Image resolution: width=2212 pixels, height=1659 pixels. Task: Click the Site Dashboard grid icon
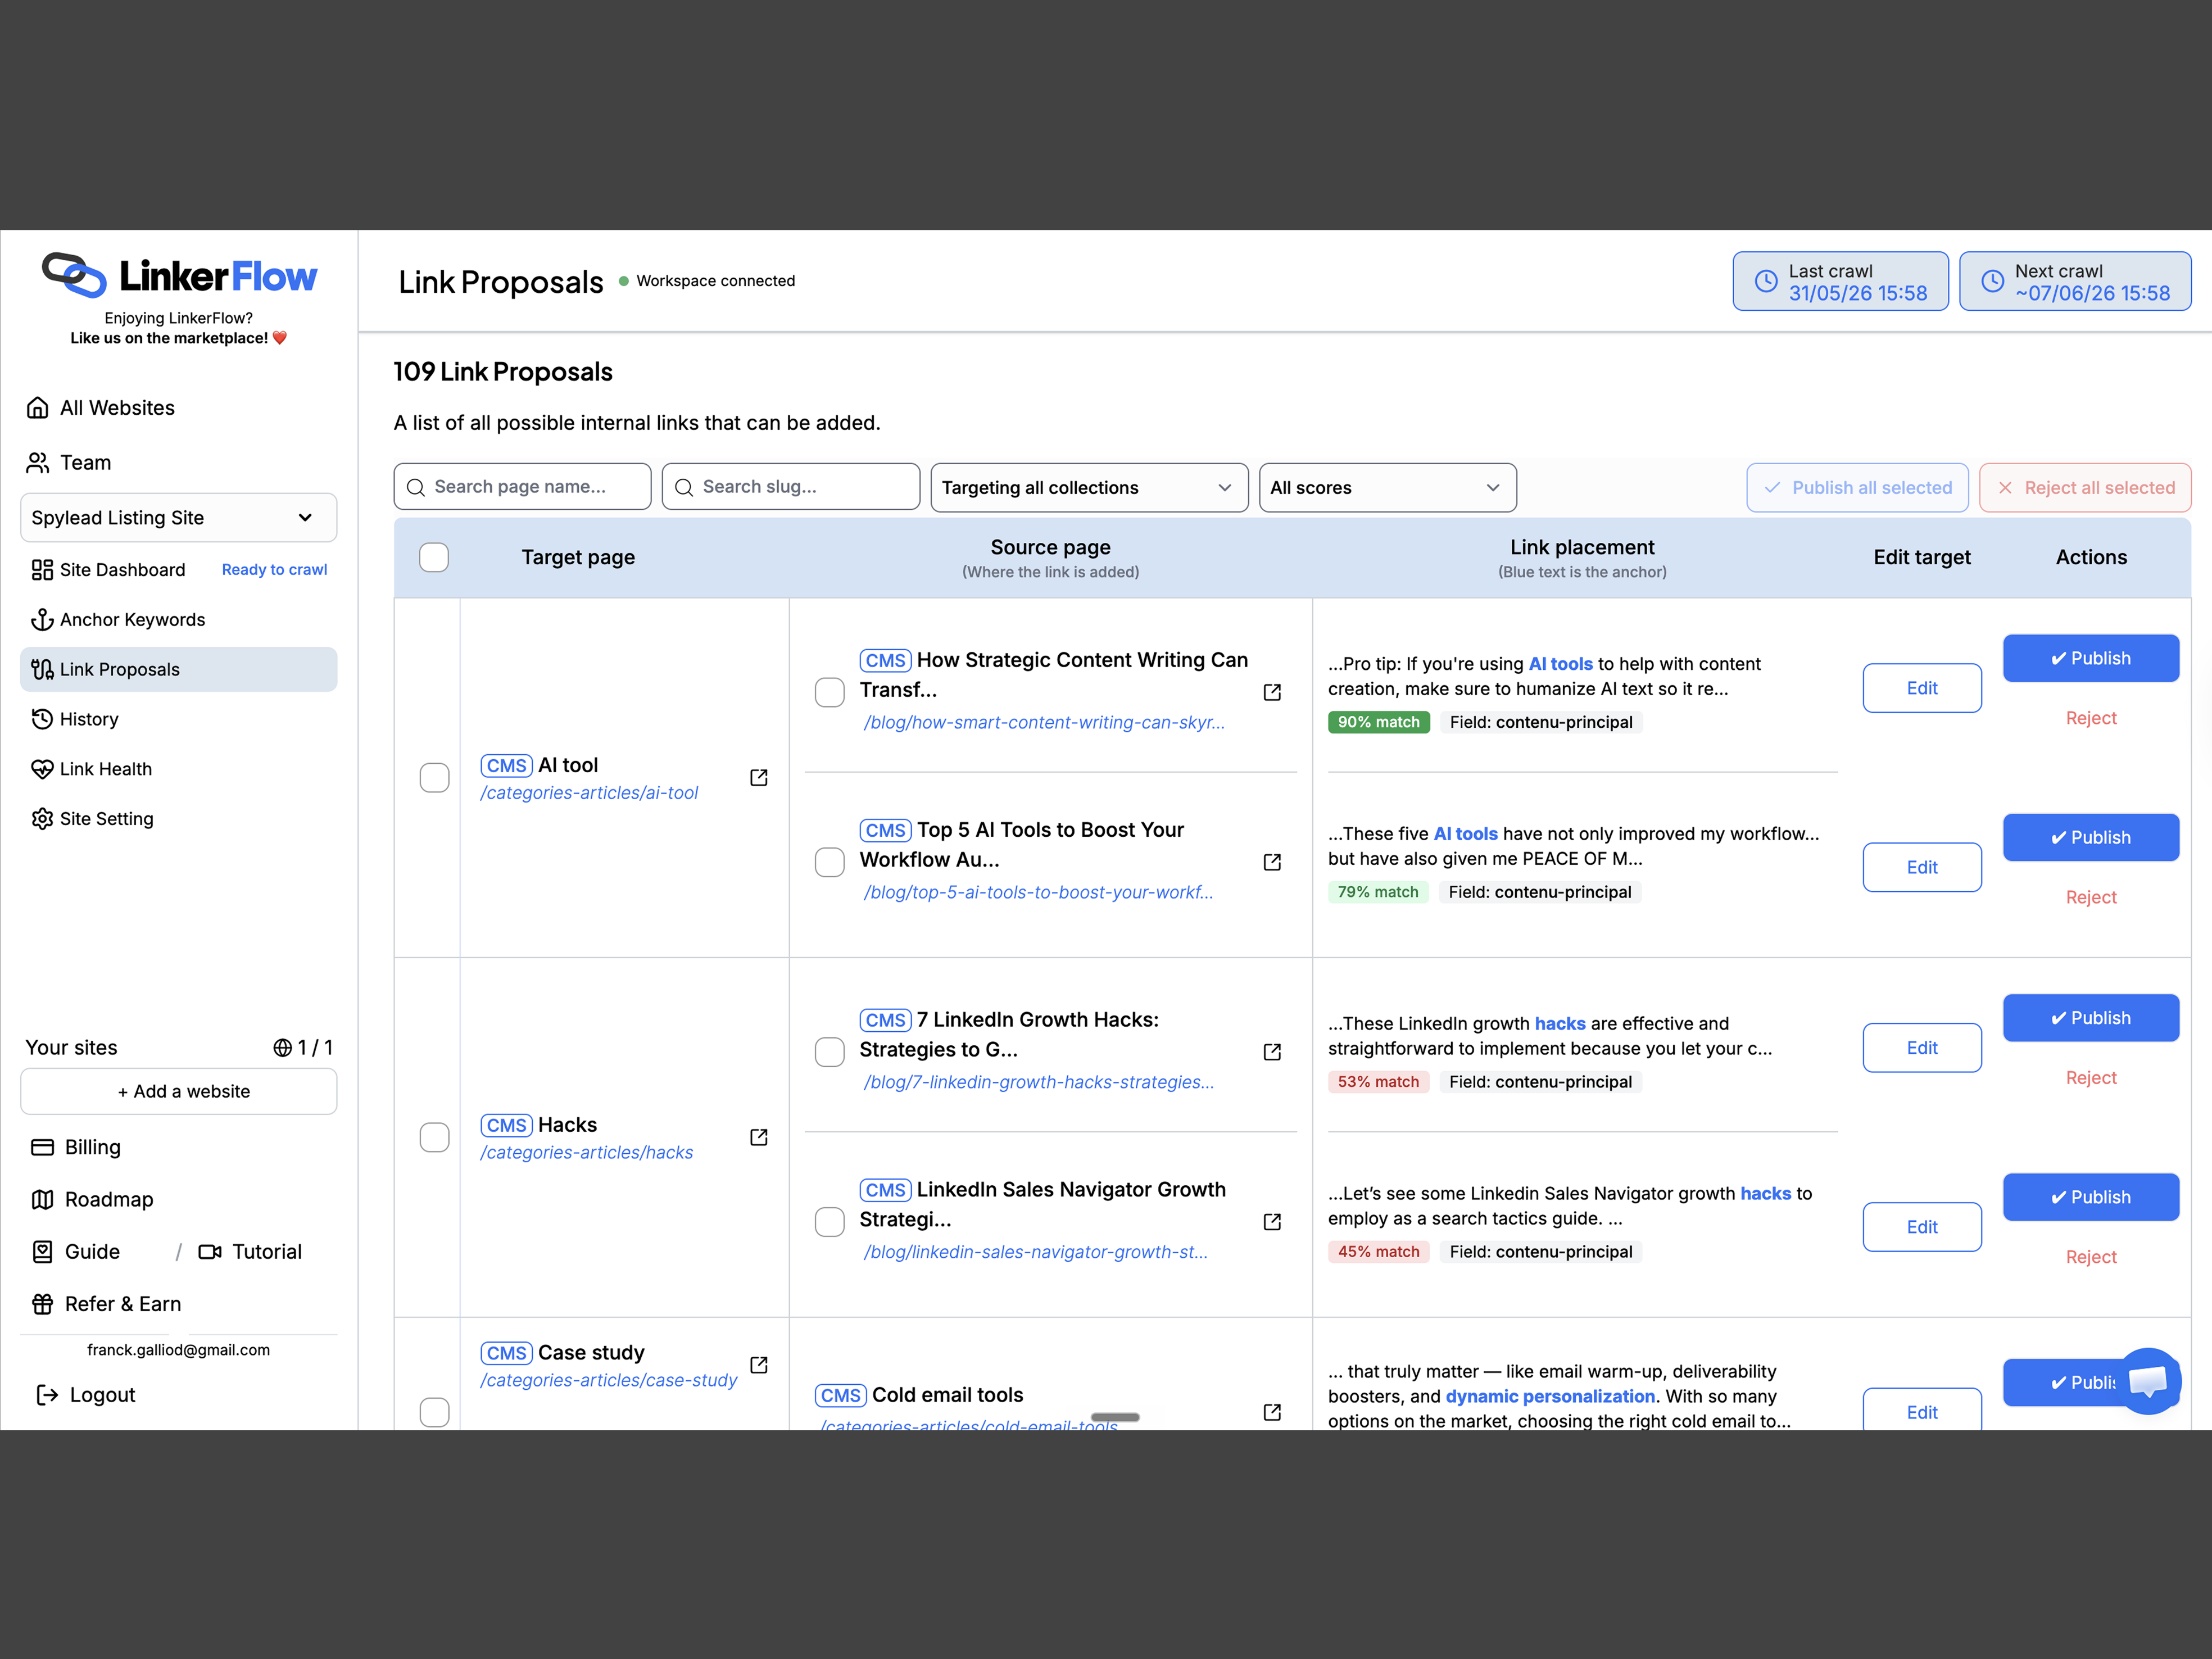click(42, 570)
